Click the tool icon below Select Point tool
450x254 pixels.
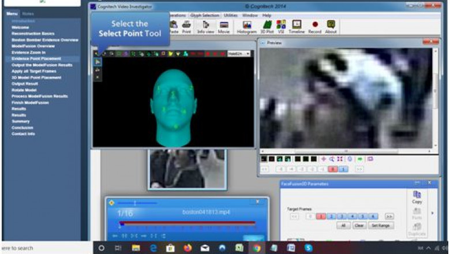pyautogui.click(x=97, y=70)
